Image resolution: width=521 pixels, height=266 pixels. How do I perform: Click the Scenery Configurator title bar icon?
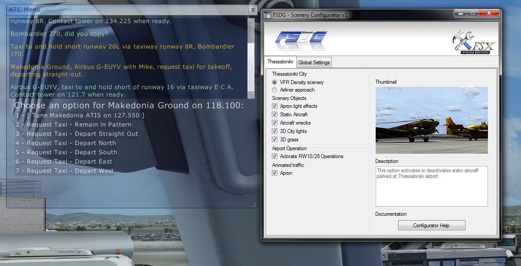[x=267, y=15]
